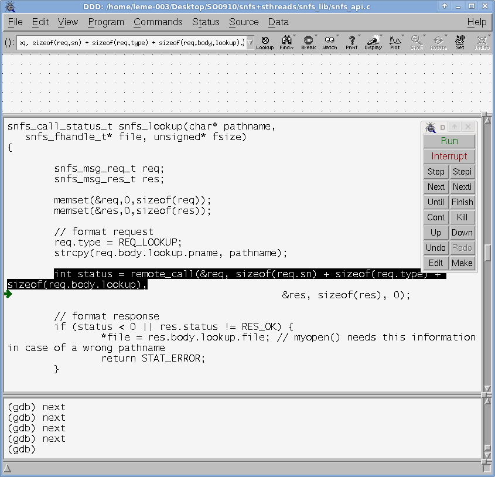Click the Nexti button
The height and width of the screenshot is (477, 495).
[x=462, y=187]
